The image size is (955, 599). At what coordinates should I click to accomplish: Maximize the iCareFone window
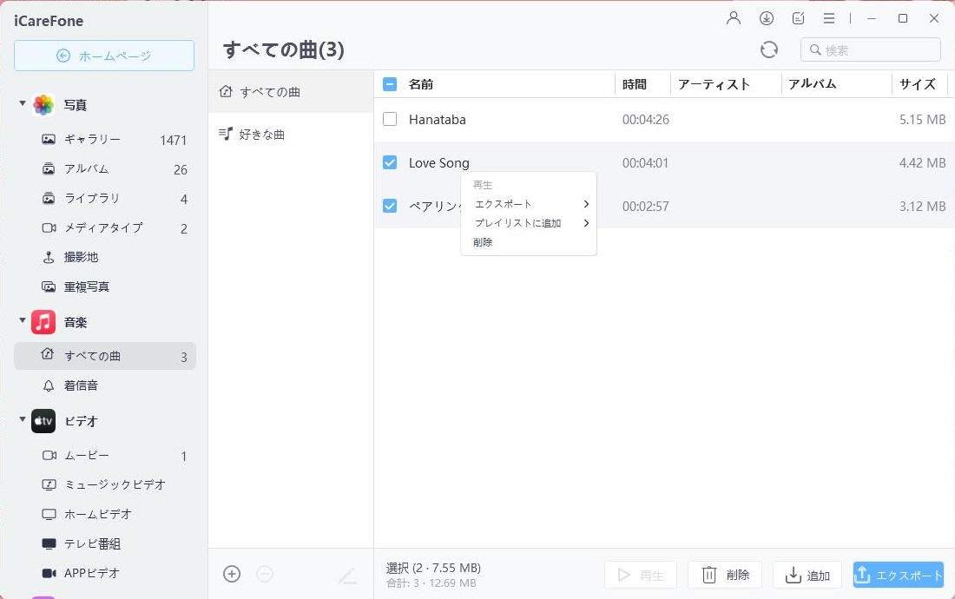click(x=903, y=18)
